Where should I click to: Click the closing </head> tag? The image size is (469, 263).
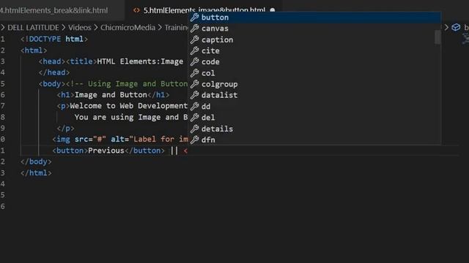pyautogui.click(x=54, y=72)
